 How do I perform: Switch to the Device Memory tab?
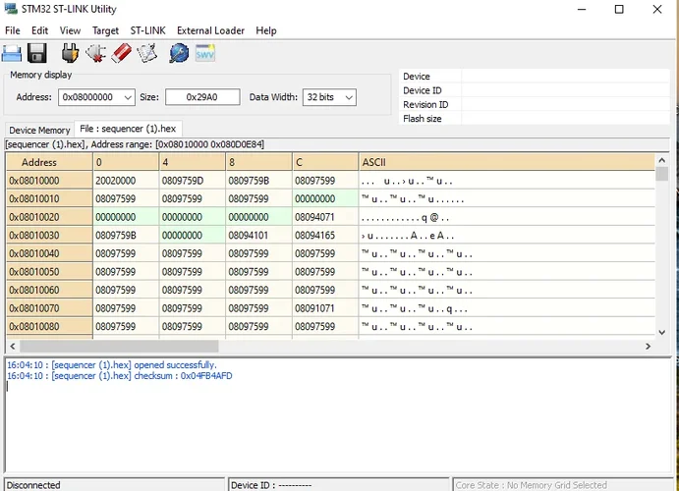click(39, 130)
